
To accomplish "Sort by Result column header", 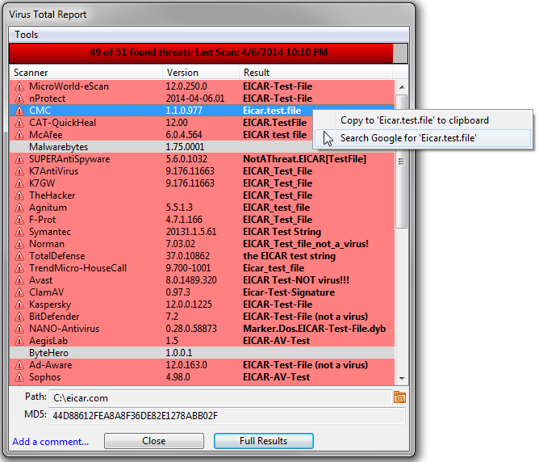I will (315, 72).
